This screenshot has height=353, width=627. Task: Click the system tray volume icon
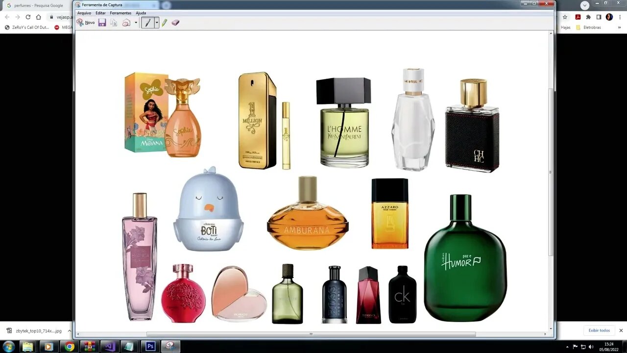point(591,347)
